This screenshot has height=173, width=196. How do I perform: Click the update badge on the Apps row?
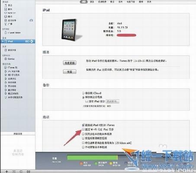click(31, 20)
